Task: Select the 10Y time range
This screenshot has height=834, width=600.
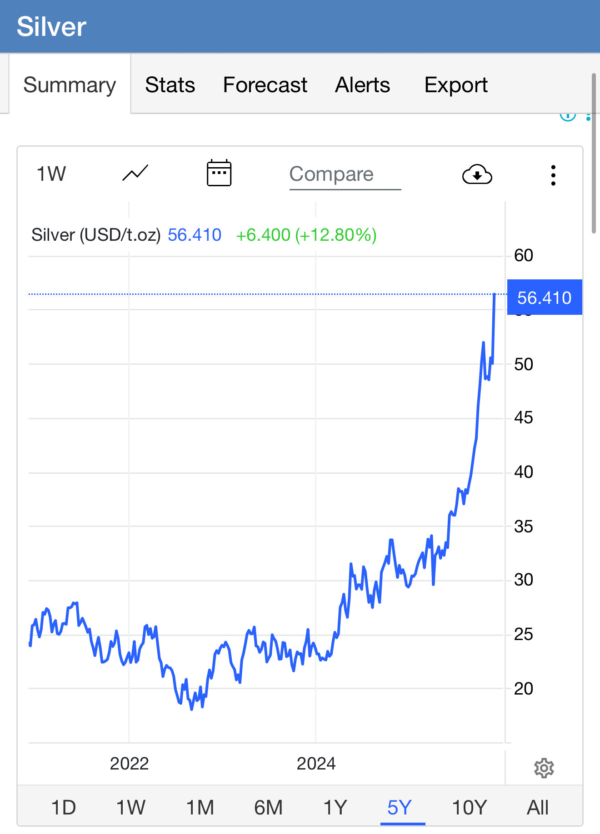Action: coord(470,808)
